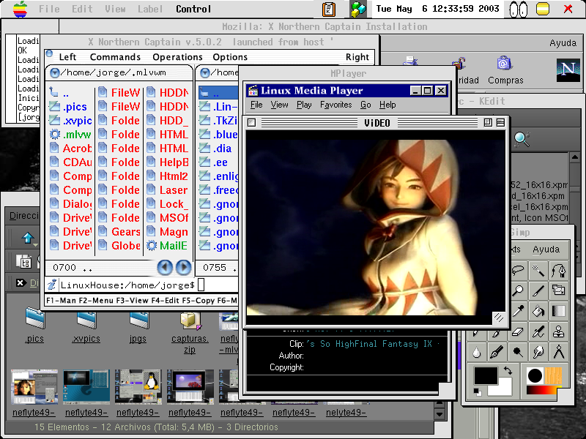Click the Netscape N logo in Mozilla
Viewport: 586px width, 439px height.
point(568,70)
